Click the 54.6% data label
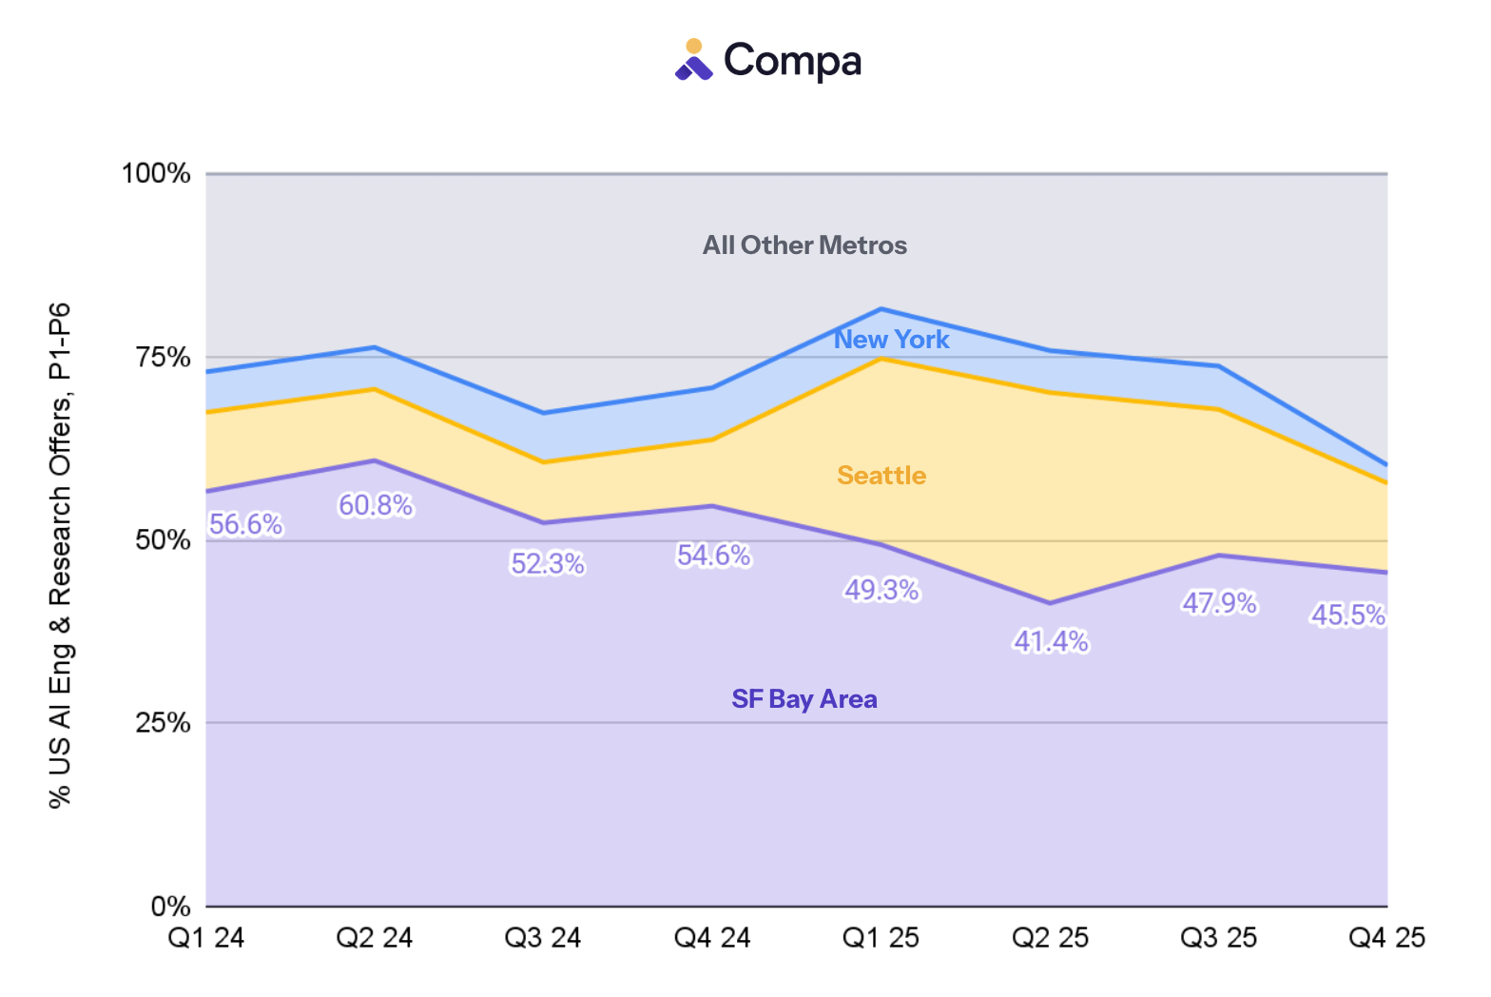1491x997 pixels. 713,555
